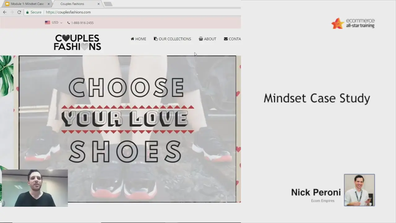The height and width of the screenshot is (223, 396).
Task: Click the ecommerce all-star training logo
Action: click(353, 23)
